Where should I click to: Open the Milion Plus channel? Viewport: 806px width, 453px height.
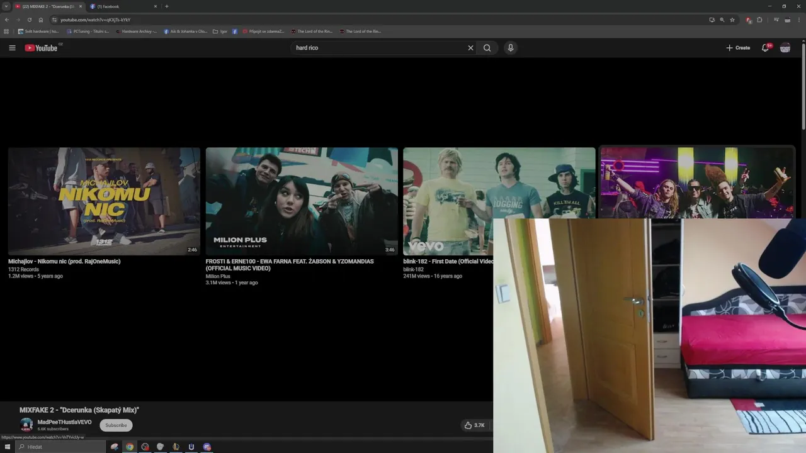click(x=218, y=276)
